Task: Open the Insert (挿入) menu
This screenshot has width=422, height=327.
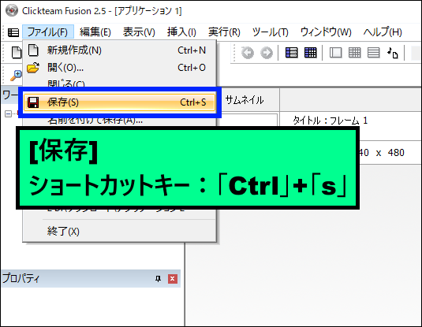Action: click(x=181, y=32)
